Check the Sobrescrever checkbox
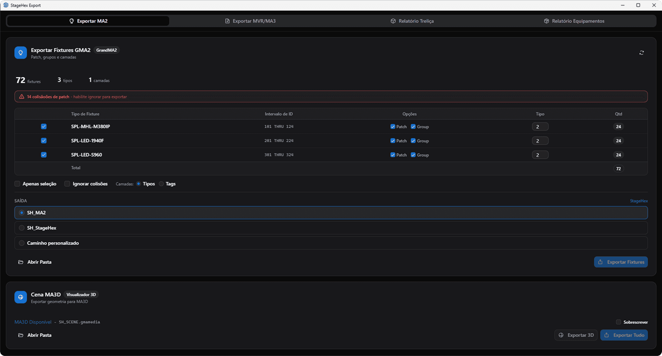662x356 pixels. pos(619,322)
